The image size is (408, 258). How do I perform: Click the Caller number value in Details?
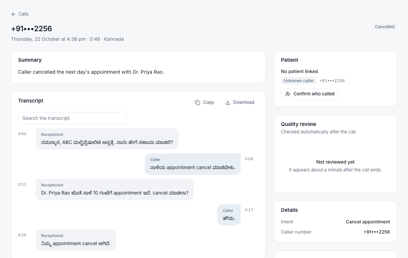pos(377,232)
